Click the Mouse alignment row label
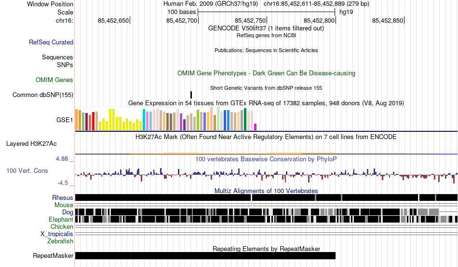The image size is (458, 267). (64, 205)
